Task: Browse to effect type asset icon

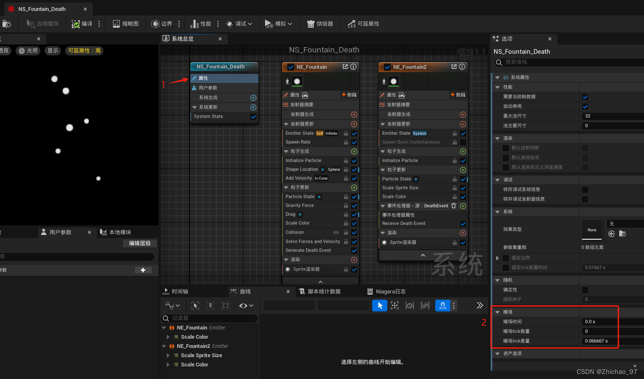Action: click(623, 234)
